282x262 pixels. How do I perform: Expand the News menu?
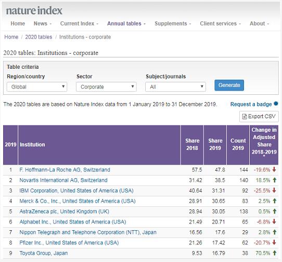(x=43, y=23)
